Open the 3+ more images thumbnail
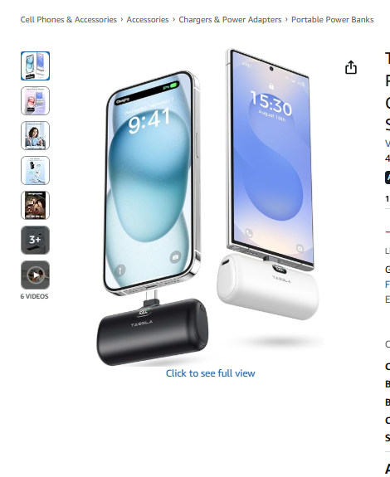The height and width of the screenshot is (477, 390). coord(36,240)
